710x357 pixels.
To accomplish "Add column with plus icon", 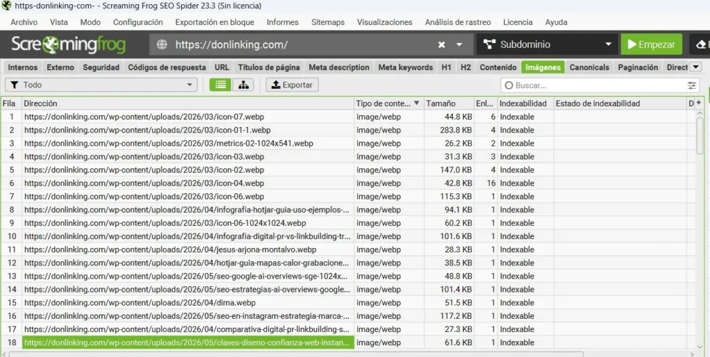I will 699,103.
